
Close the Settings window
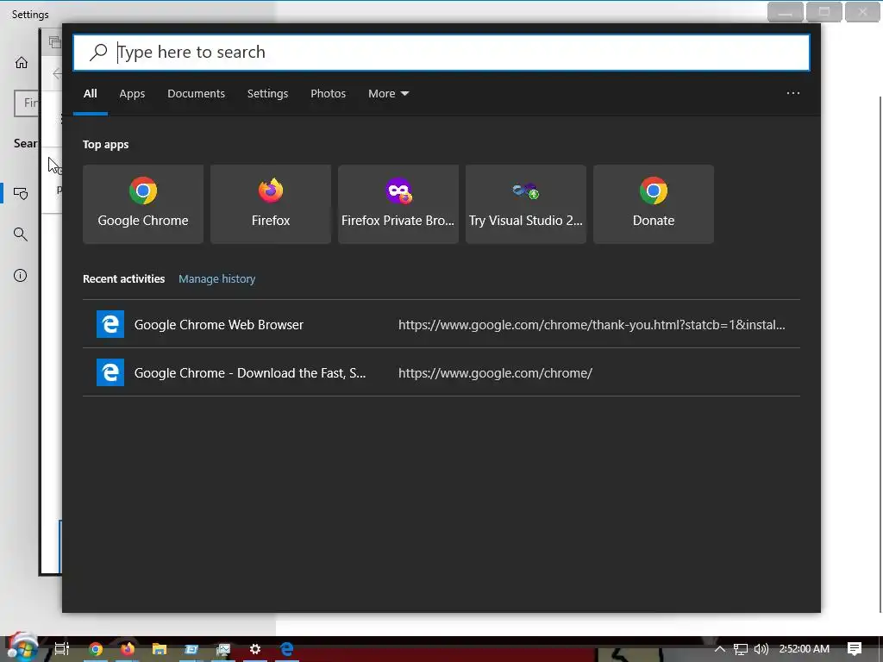(862, 12)
